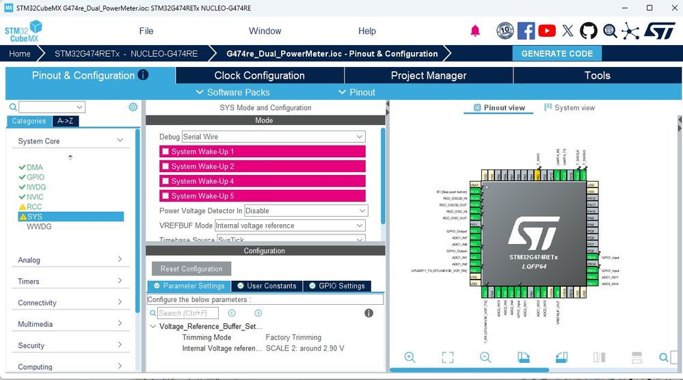Open the GitHub icon link
This screenshot has width=683, height=380.
coord(589,31)
